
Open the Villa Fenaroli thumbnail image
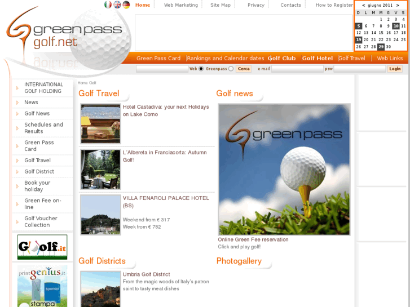click(101, 215)
